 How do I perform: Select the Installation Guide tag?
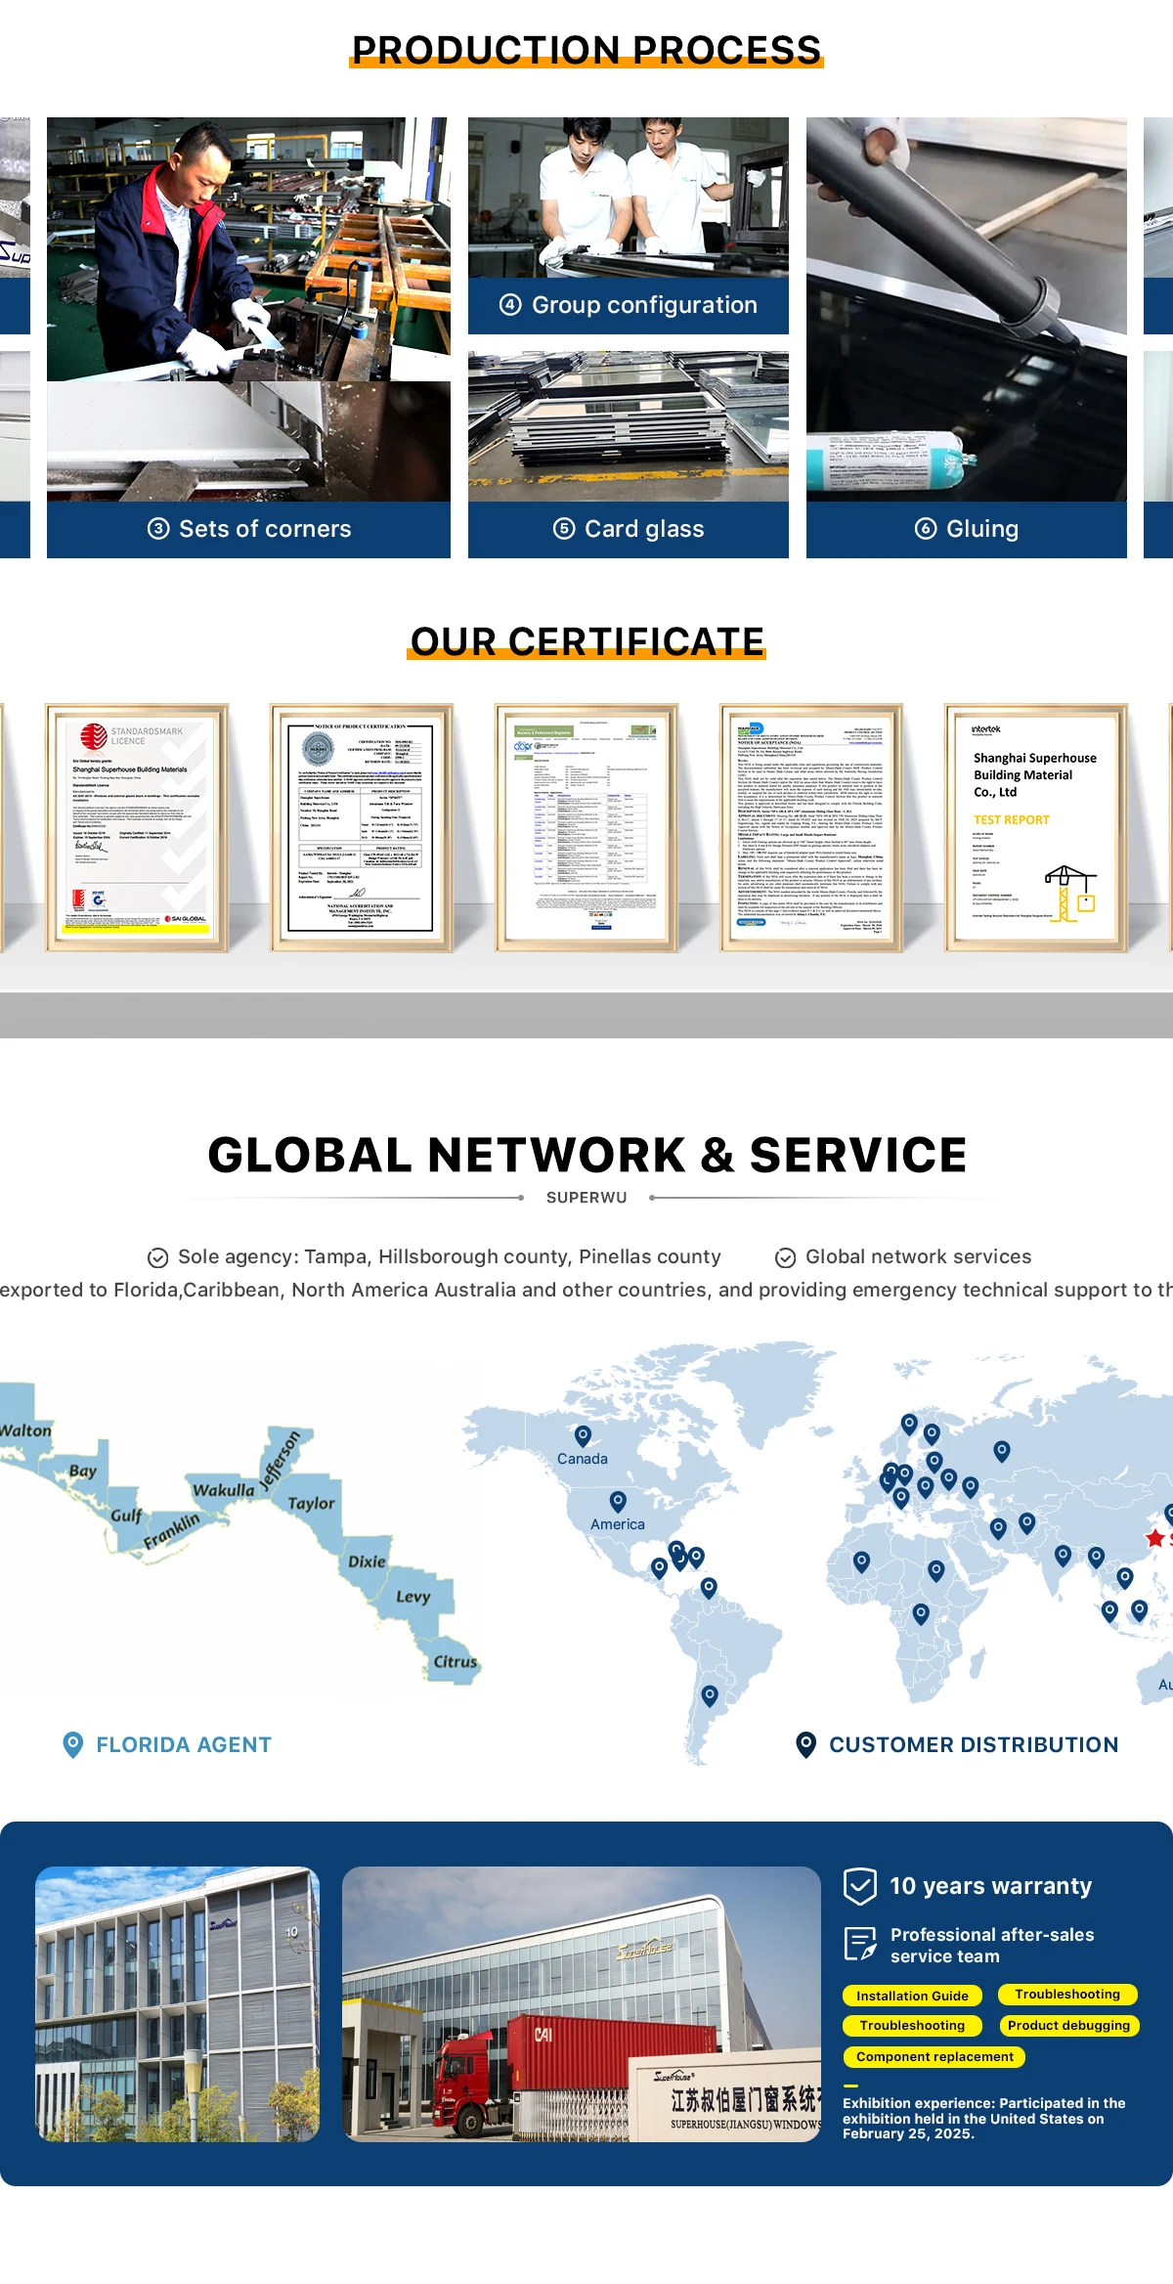point(911,1995)
